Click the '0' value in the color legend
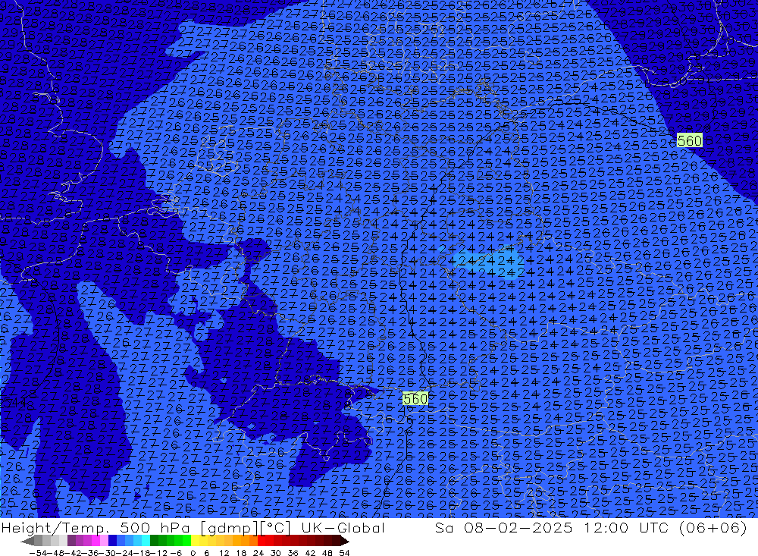The width and height of the screenshot is (758, 556). click(x=193, y=552)
